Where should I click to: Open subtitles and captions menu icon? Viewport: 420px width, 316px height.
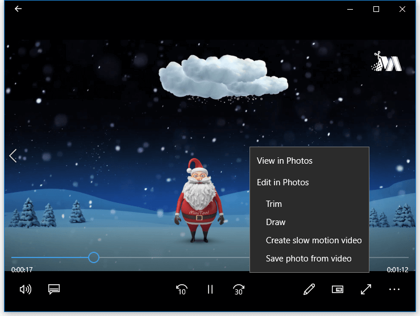[54, 289]
